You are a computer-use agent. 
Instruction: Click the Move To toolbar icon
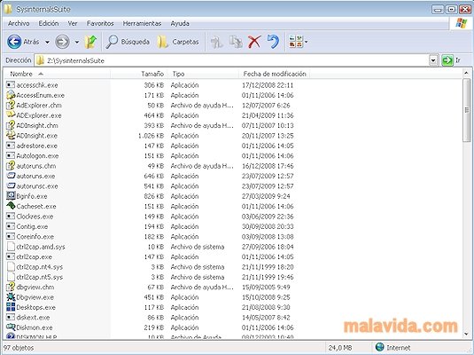coord(216,42)
